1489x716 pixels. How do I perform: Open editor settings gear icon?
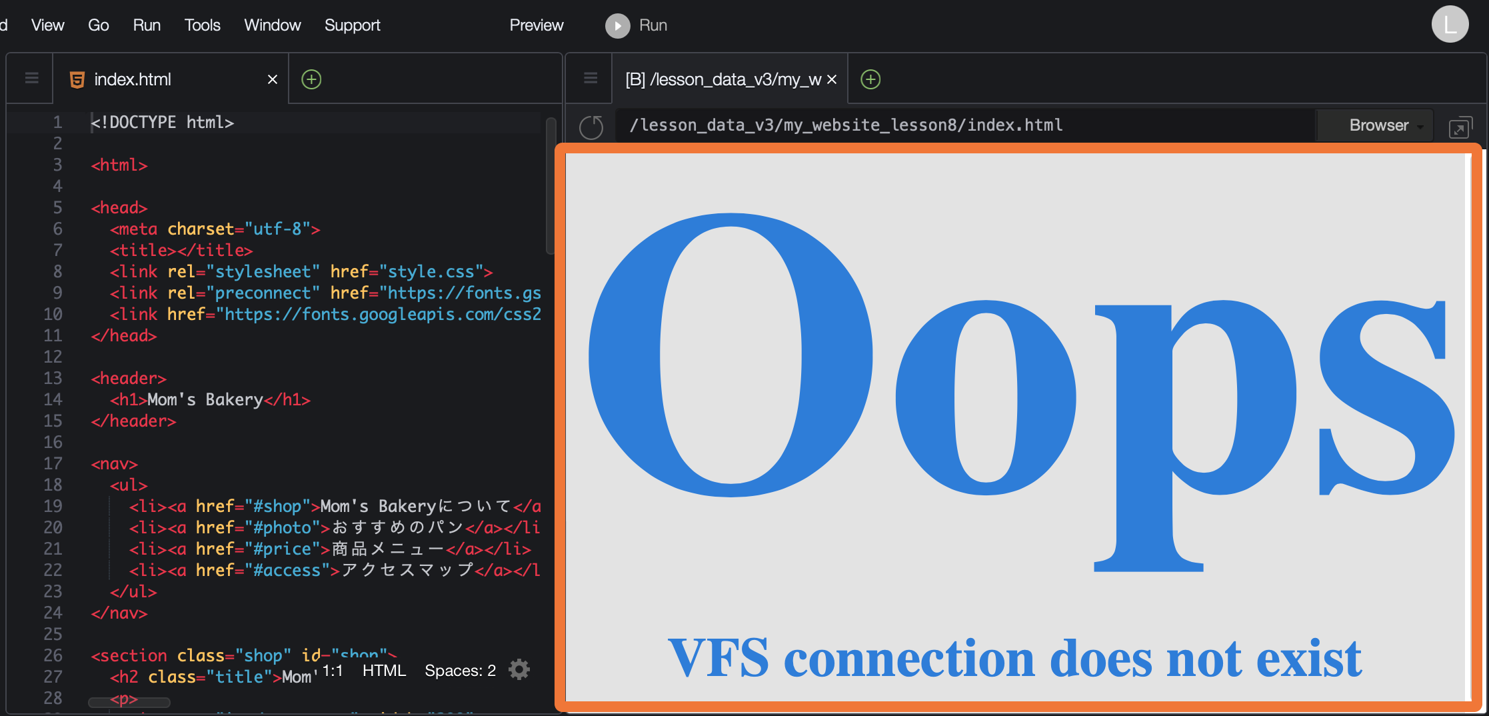pyautogui.click(x=519, y=669)
